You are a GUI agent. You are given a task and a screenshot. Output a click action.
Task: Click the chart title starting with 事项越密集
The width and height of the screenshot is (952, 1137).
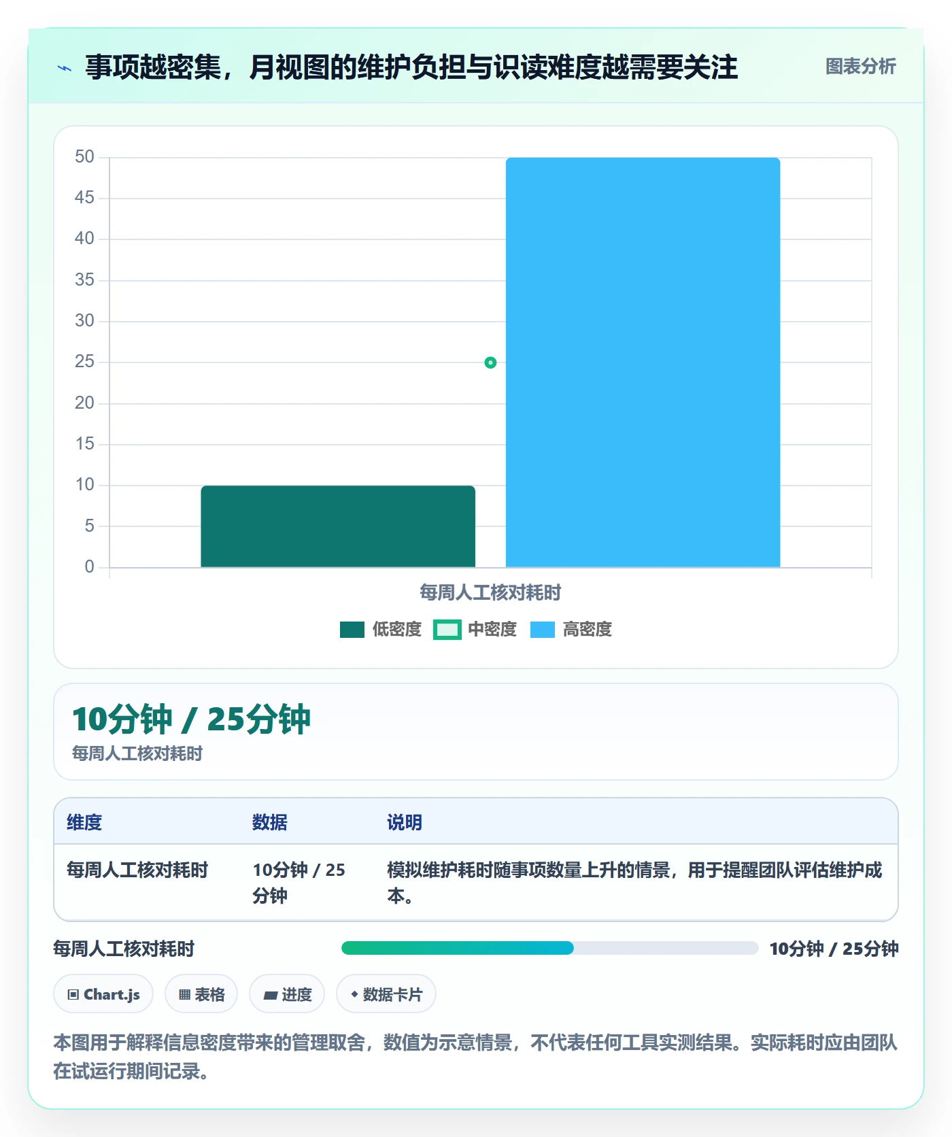[x=411, y=67]
